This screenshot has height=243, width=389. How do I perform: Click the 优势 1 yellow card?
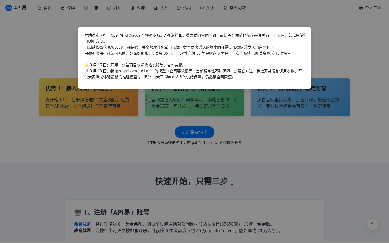pos(89,97)
